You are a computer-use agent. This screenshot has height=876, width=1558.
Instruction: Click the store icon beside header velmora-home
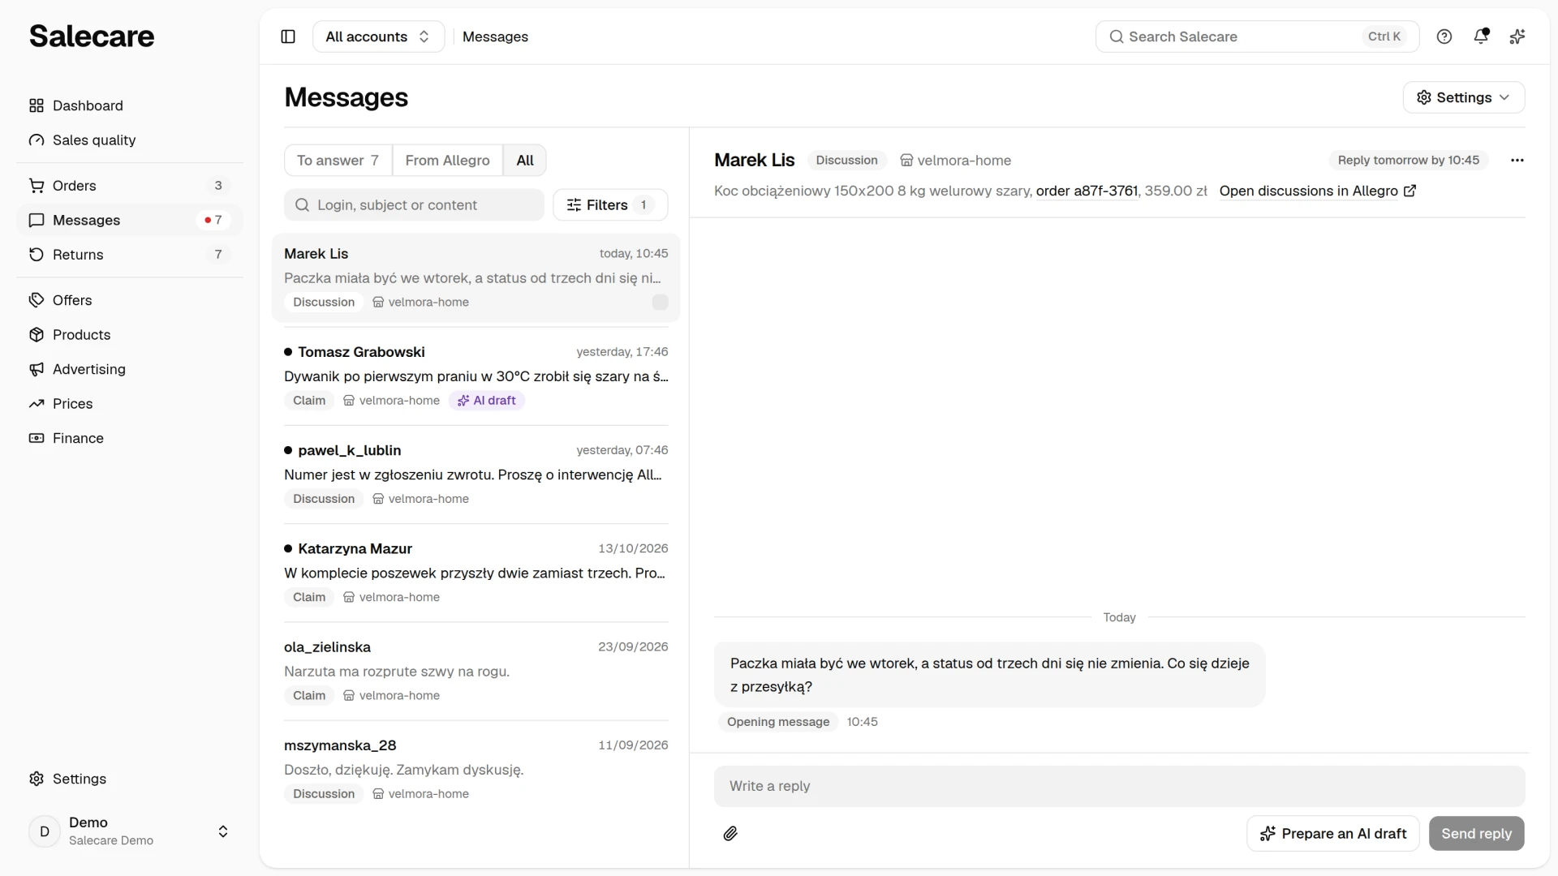coord(906,161)
